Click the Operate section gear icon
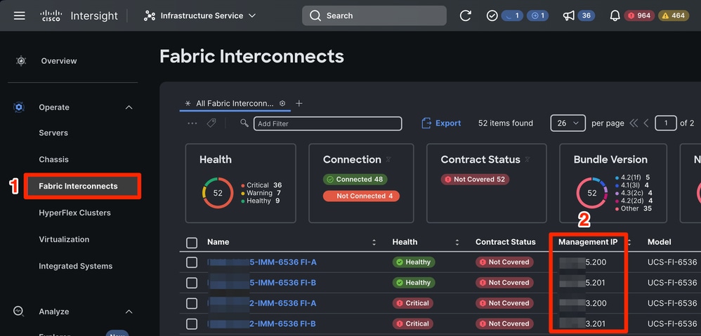The width and height of the screenshot is (701, 336). [19, 107]
